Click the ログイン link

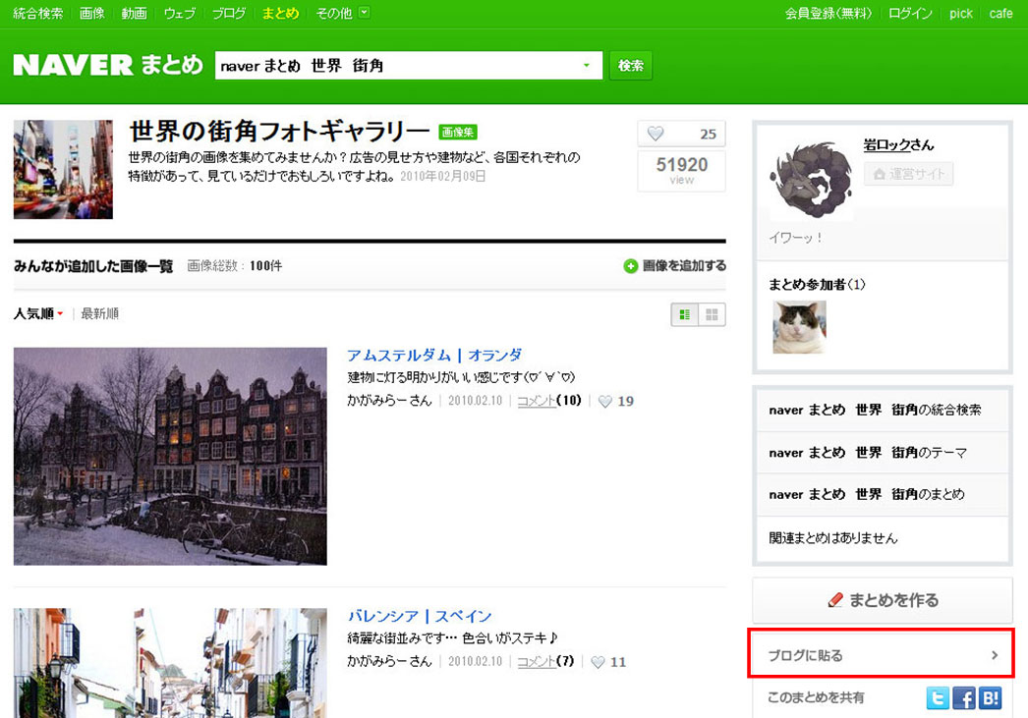(x=910, y=13)
